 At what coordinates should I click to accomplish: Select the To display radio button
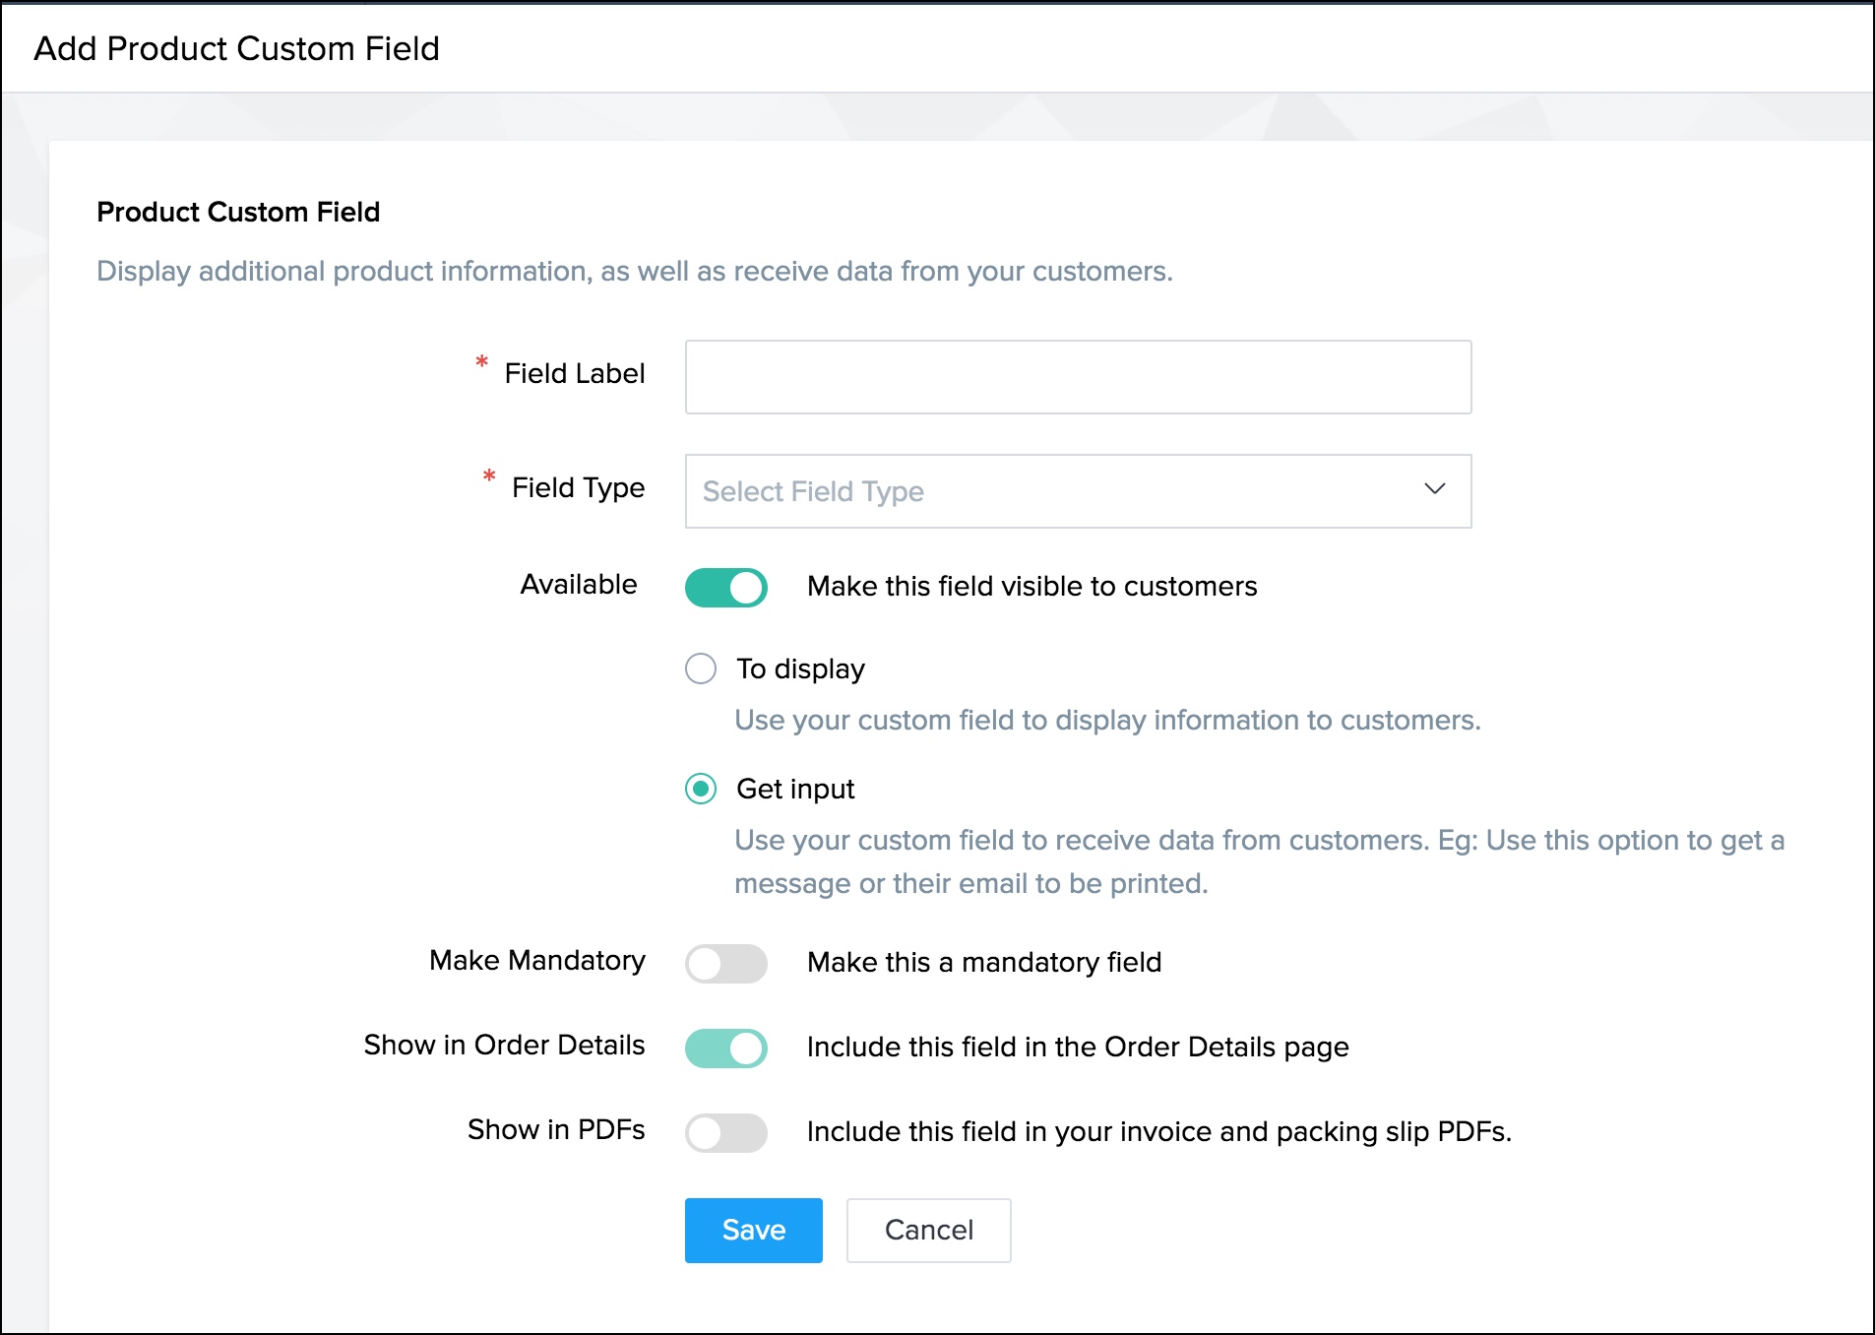coord(701,669)
